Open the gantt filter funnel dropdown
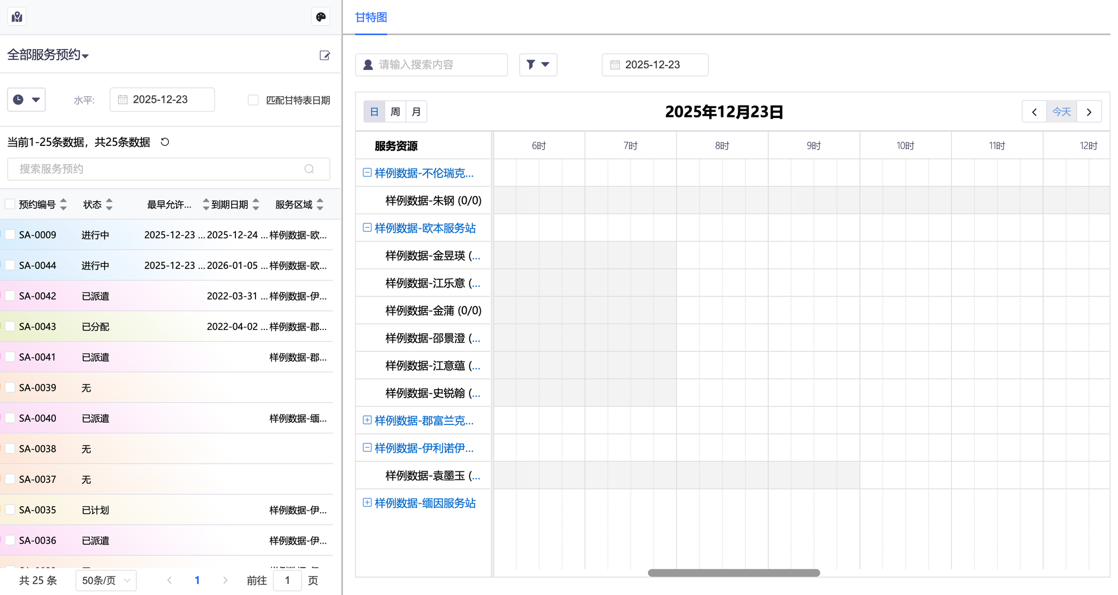This screenshot has width=1118, height=595. 538,65
